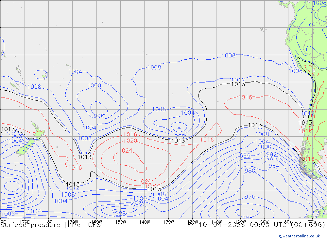Click the blue 984 isobar label

pyautogui.click(x=274, y=166)
